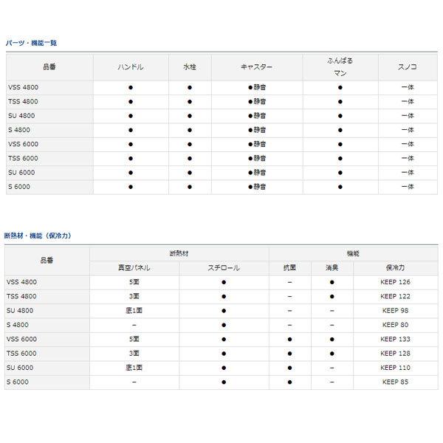Image resolution: width=443 pixels, height=443 pixels.
Task: Select the 真空パネル sub-column header
Action: click(134, 267)
